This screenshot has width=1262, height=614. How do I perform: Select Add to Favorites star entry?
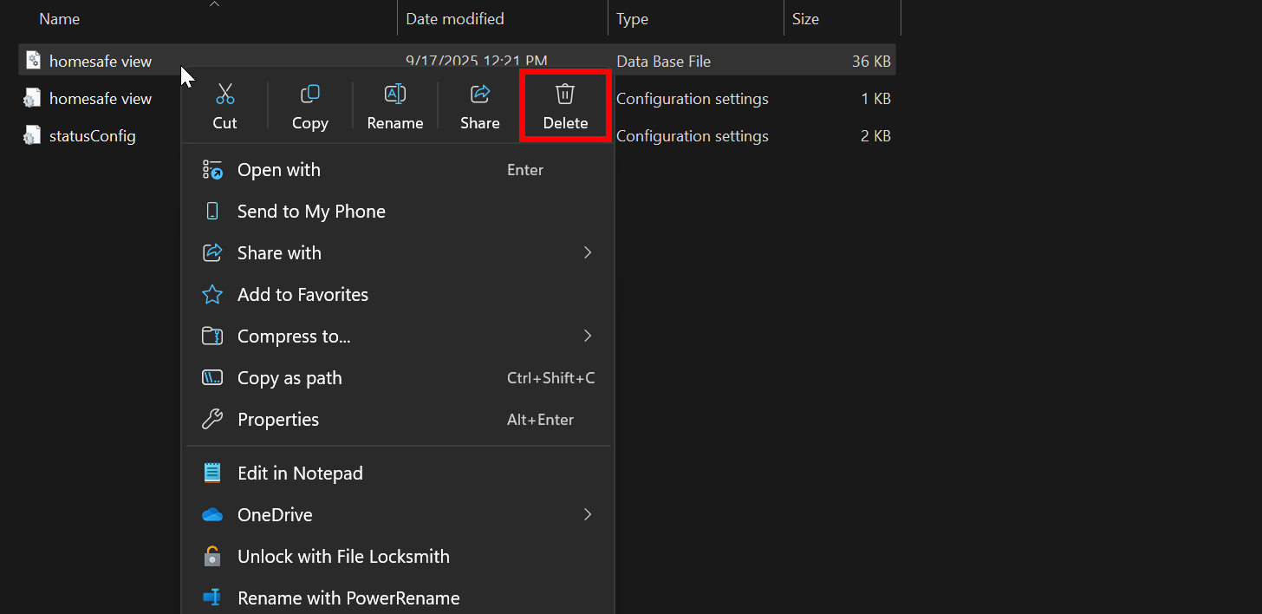pos(302,295)
